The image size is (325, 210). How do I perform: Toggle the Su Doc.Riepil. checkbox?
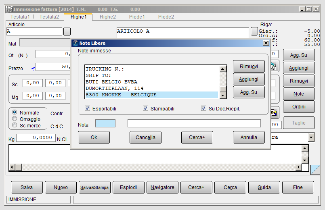coord(203,108)
